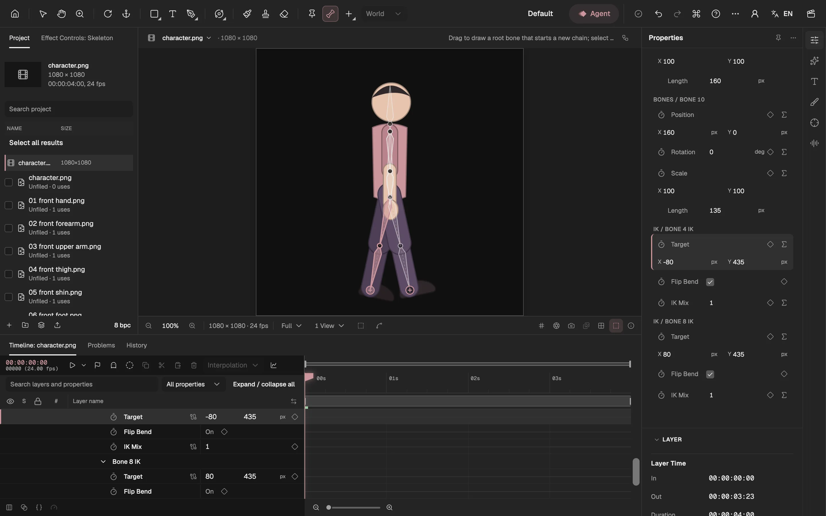Toggle the layer visibility eye column header

(10, 401)
